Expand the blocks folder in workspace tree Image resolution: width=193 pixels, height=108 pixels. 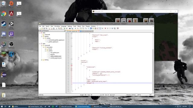[x=45, y=49]
